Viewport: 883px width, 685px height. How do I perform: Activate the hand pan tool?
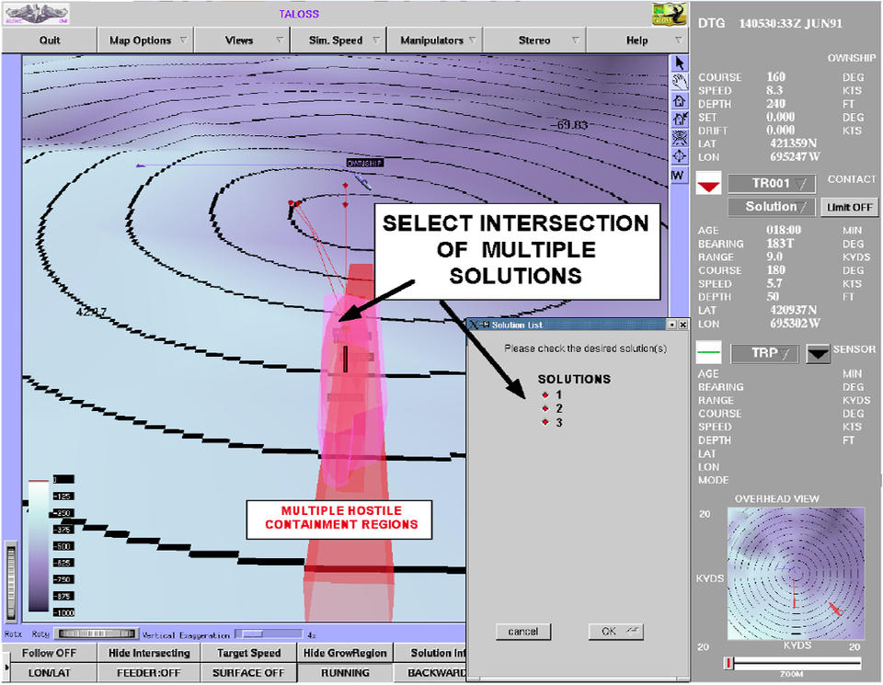(x=678, y=82)
